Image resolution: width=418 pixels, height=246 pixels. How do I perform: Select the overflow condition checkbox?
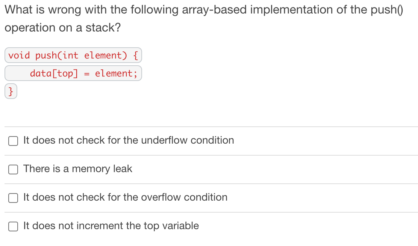coord(13,198)
